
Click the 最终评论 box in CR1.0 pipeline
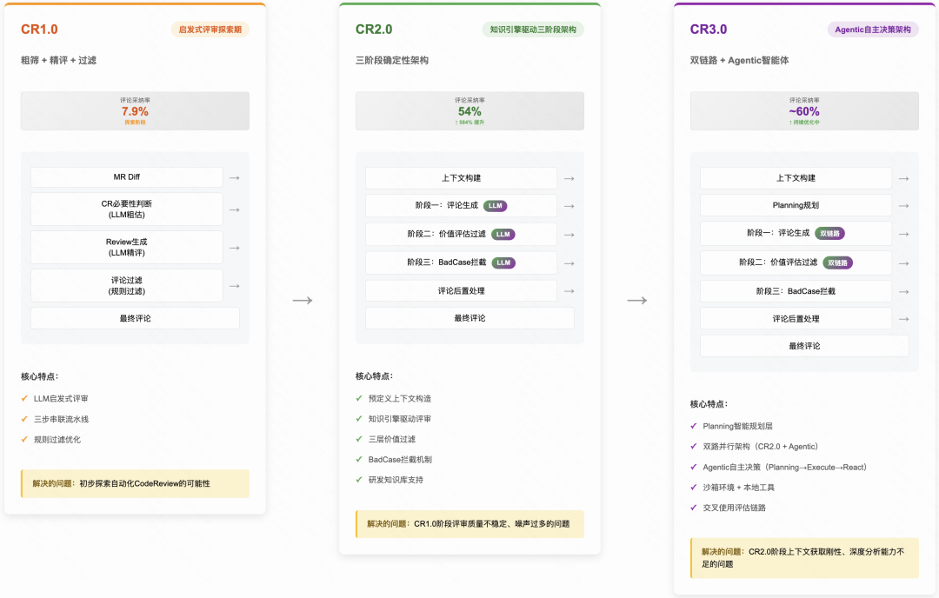[x=135, y=317]
